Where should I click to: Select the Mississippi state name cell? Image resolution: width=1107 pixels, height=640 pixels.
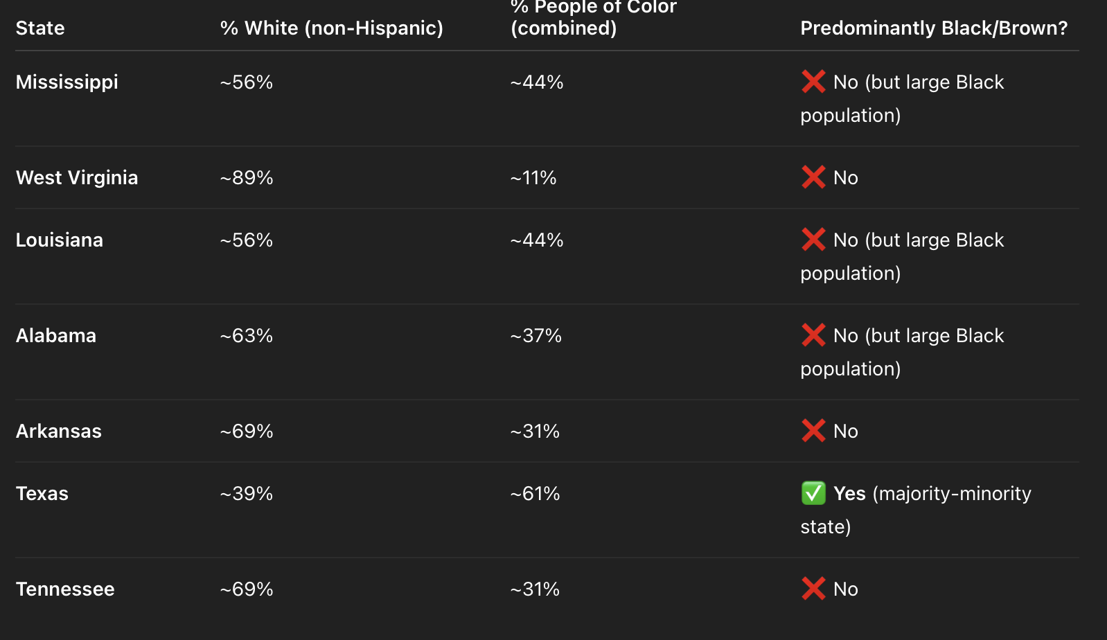67,82
